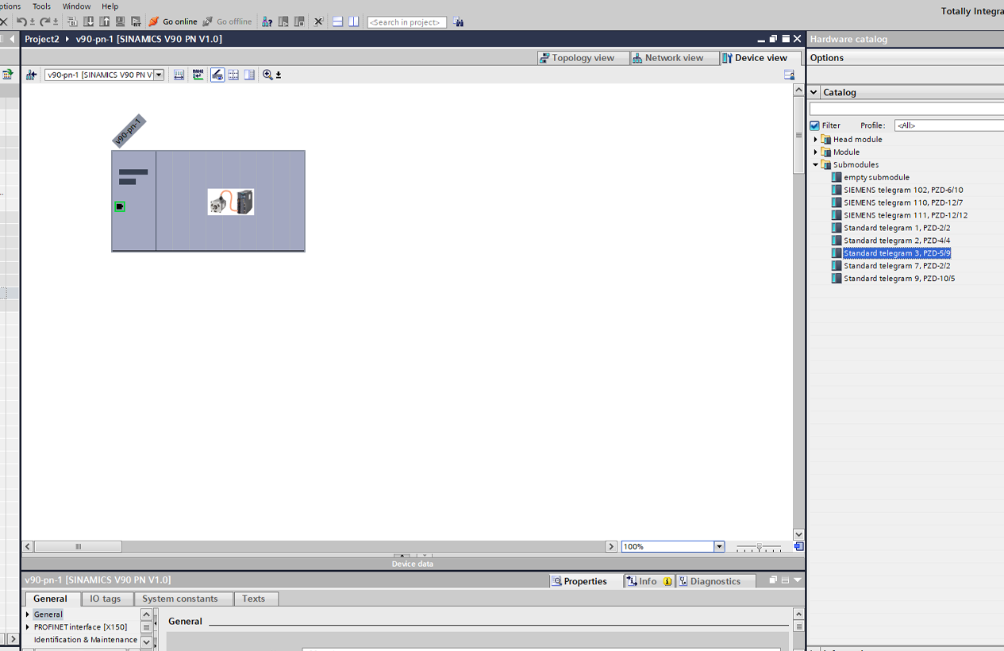Click the Download to device icon

tap(88, 21)
